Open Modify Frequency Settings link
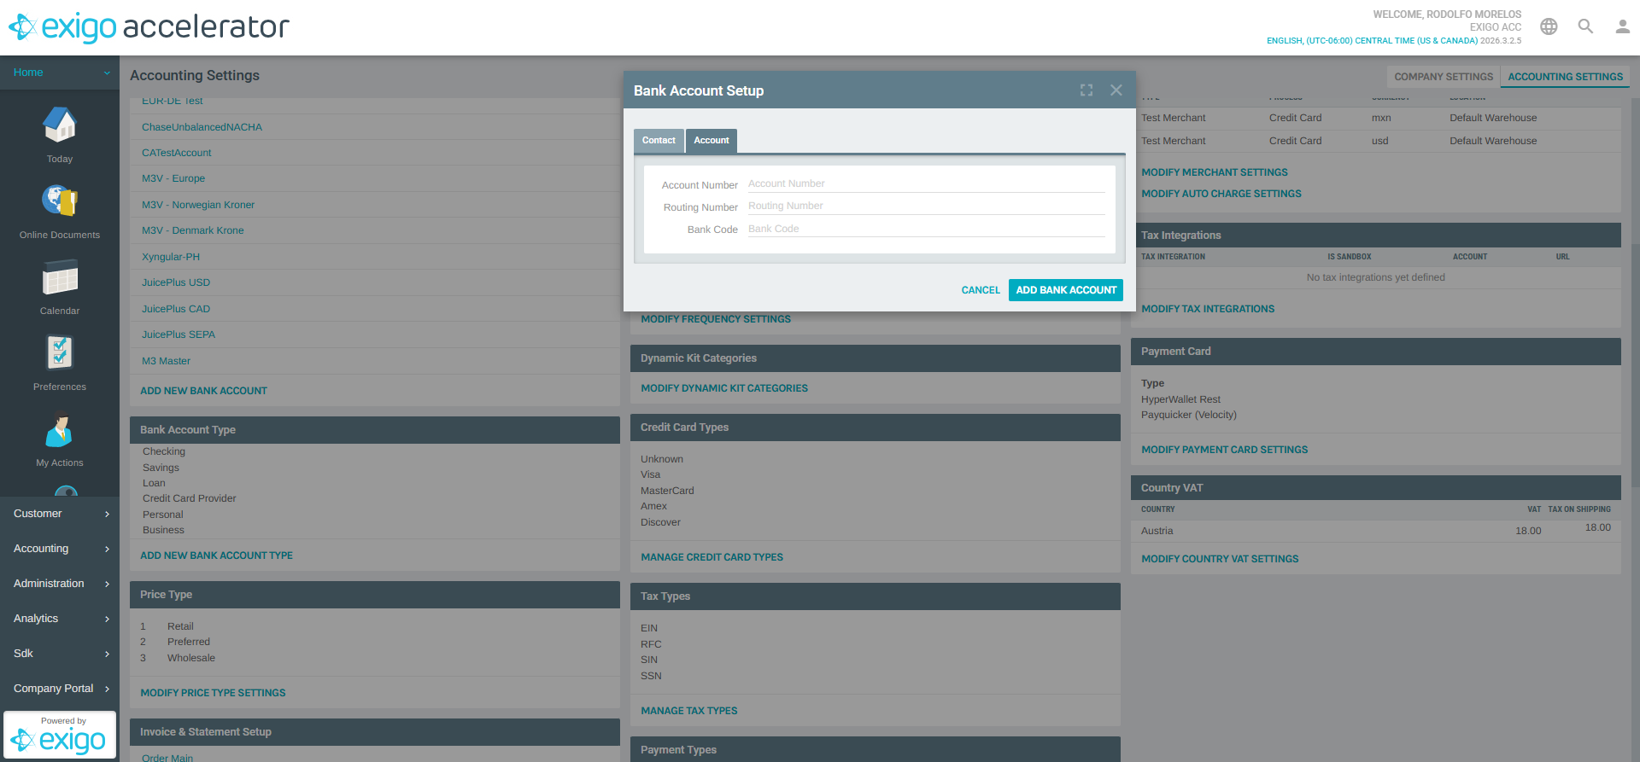Screen dimensions: 1640x762 [x=716, y=319]
